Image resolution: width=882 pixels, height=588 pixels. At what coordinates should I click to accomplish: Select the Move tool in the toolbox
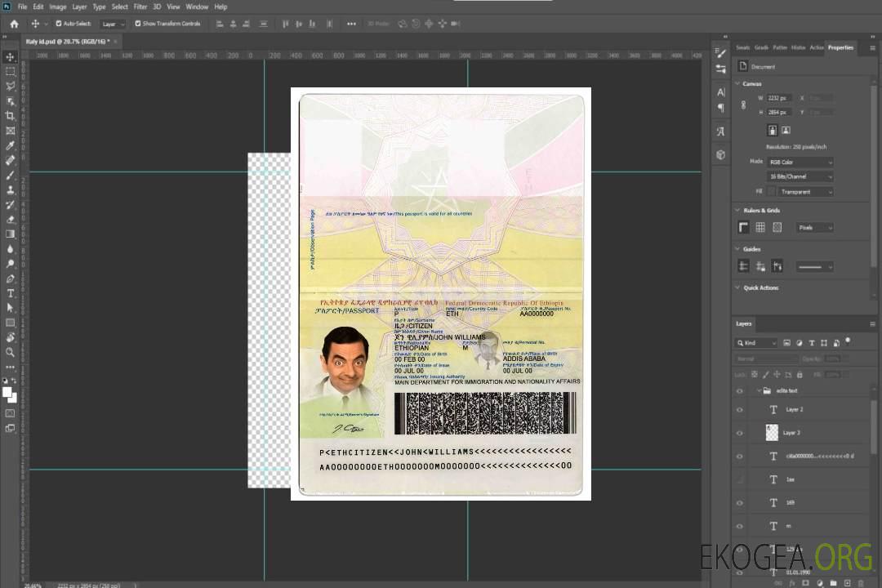[10, 57]
